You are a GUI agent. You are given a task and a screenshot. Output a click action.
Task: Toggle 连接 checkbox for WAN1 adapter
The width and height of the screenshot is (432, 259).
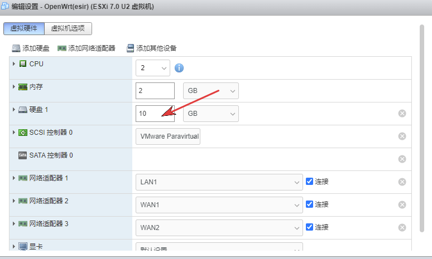click(310, 204)
